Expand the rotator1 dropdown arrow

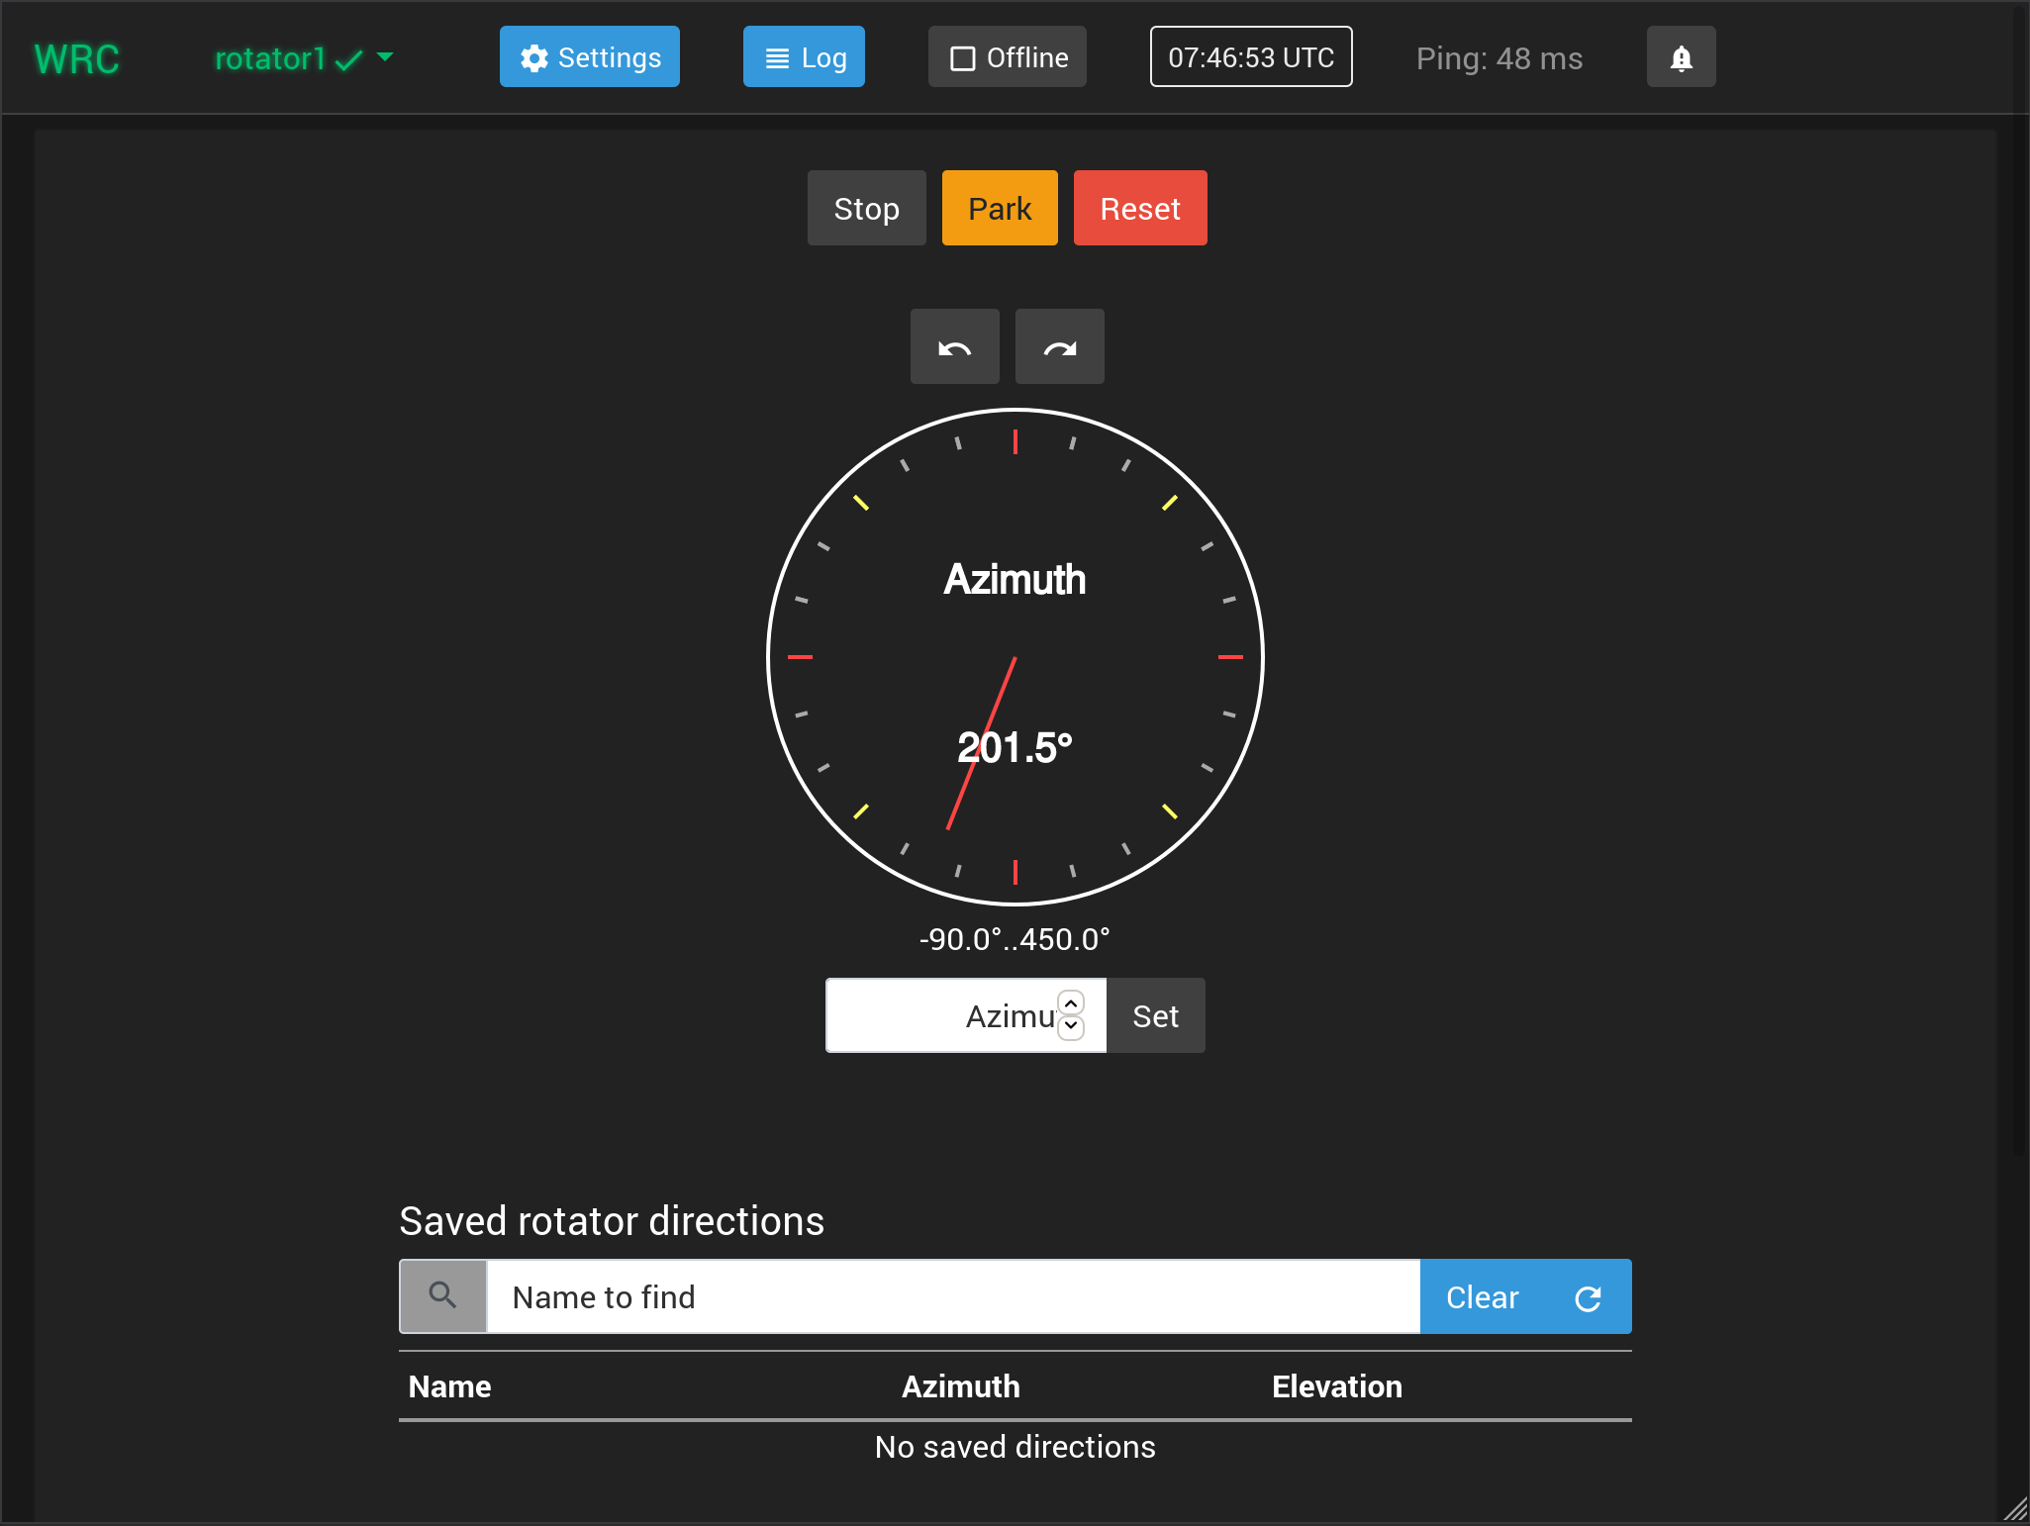tap(386, 57)
